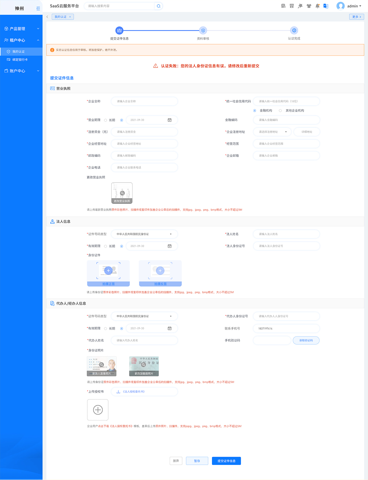The image size is (368, 480).
Task: Focus the 手机验证码 input
Action: 272,340
